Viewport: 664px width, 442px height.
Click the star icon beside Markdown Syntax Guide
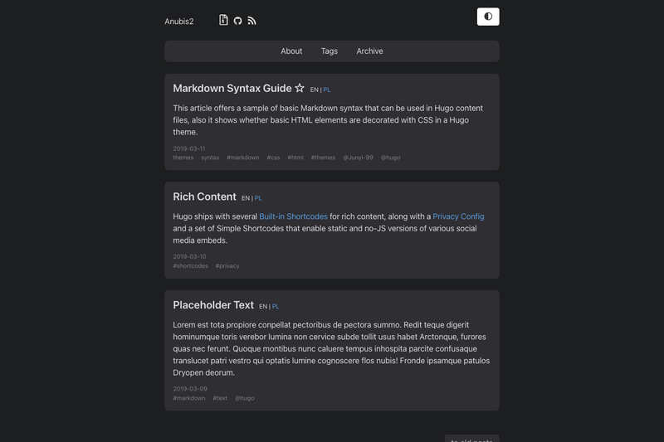(300, 88)
